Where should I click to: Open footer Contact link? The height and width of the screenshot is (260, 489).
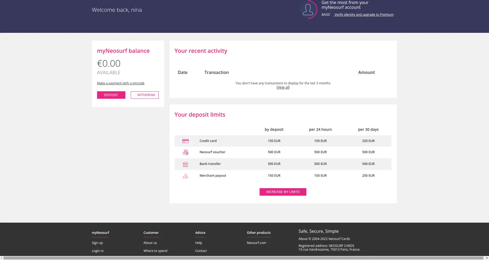click(201, 251)
